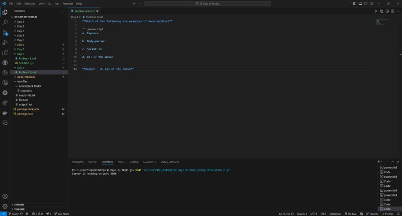Open Solution 8.js in explorer
Viewport: 402px width, 216px height.
(x=39, y=63)
